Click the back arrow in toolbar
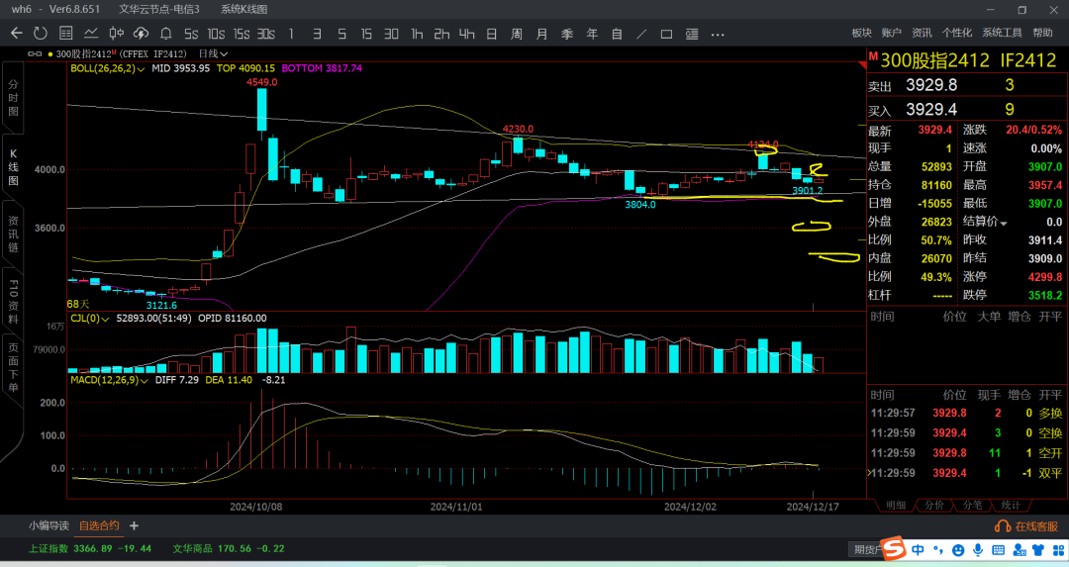 tap(16, 34)
